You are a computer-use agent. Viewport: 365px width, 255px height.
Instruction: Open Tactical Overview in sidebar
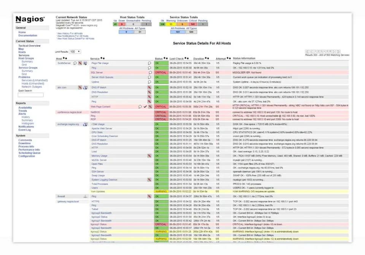(x=29, y=46)
